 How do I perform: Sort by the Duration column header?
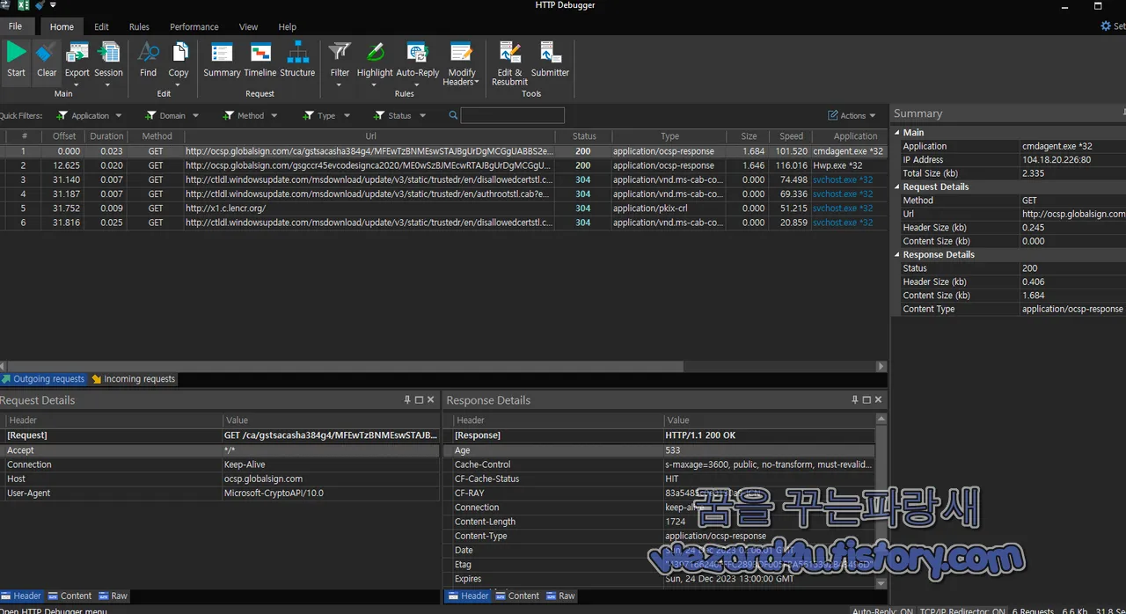(x=106, y=136)
